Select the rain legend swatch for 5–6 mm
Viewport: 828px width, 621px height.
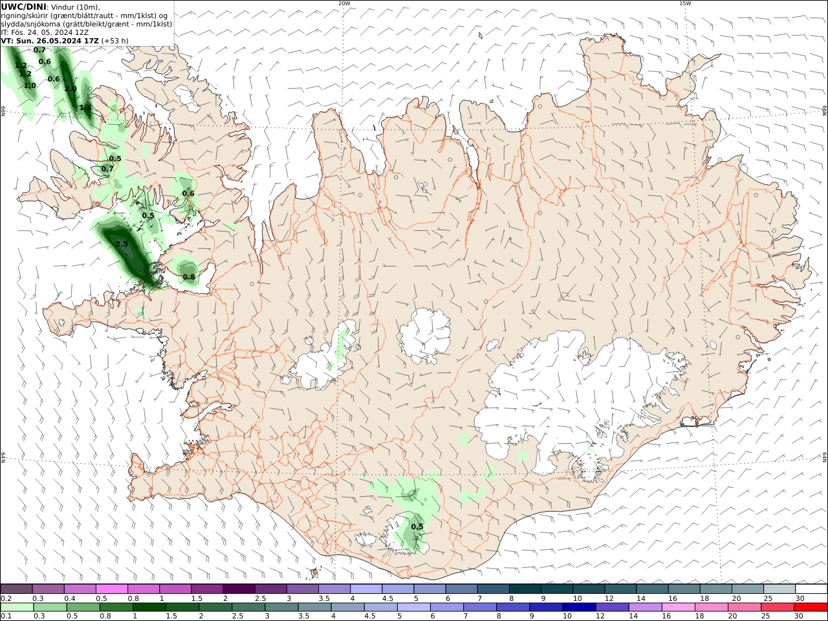[414, 607]
